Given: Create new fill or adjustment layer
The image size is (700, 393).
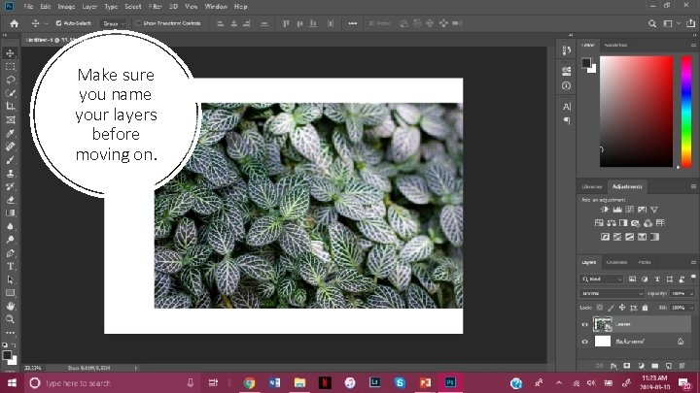Looking at the screenshot, I should 641,366.
